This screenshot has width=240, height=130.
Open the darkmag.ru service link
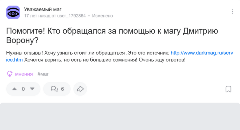coord(202,53)
